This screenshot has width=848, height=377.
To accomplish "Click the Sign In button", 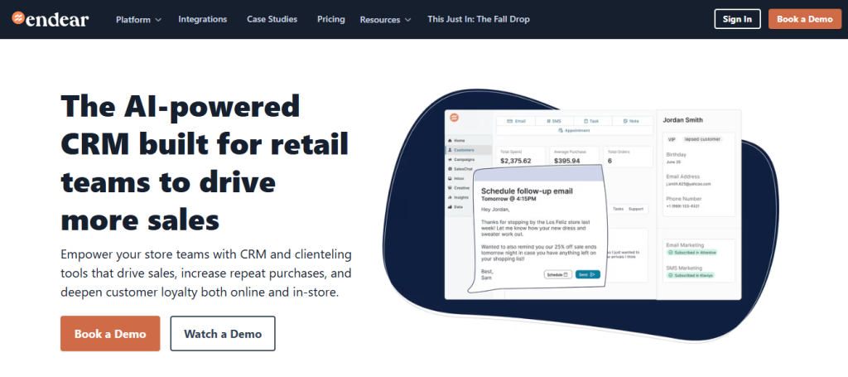I will [737, 19].
